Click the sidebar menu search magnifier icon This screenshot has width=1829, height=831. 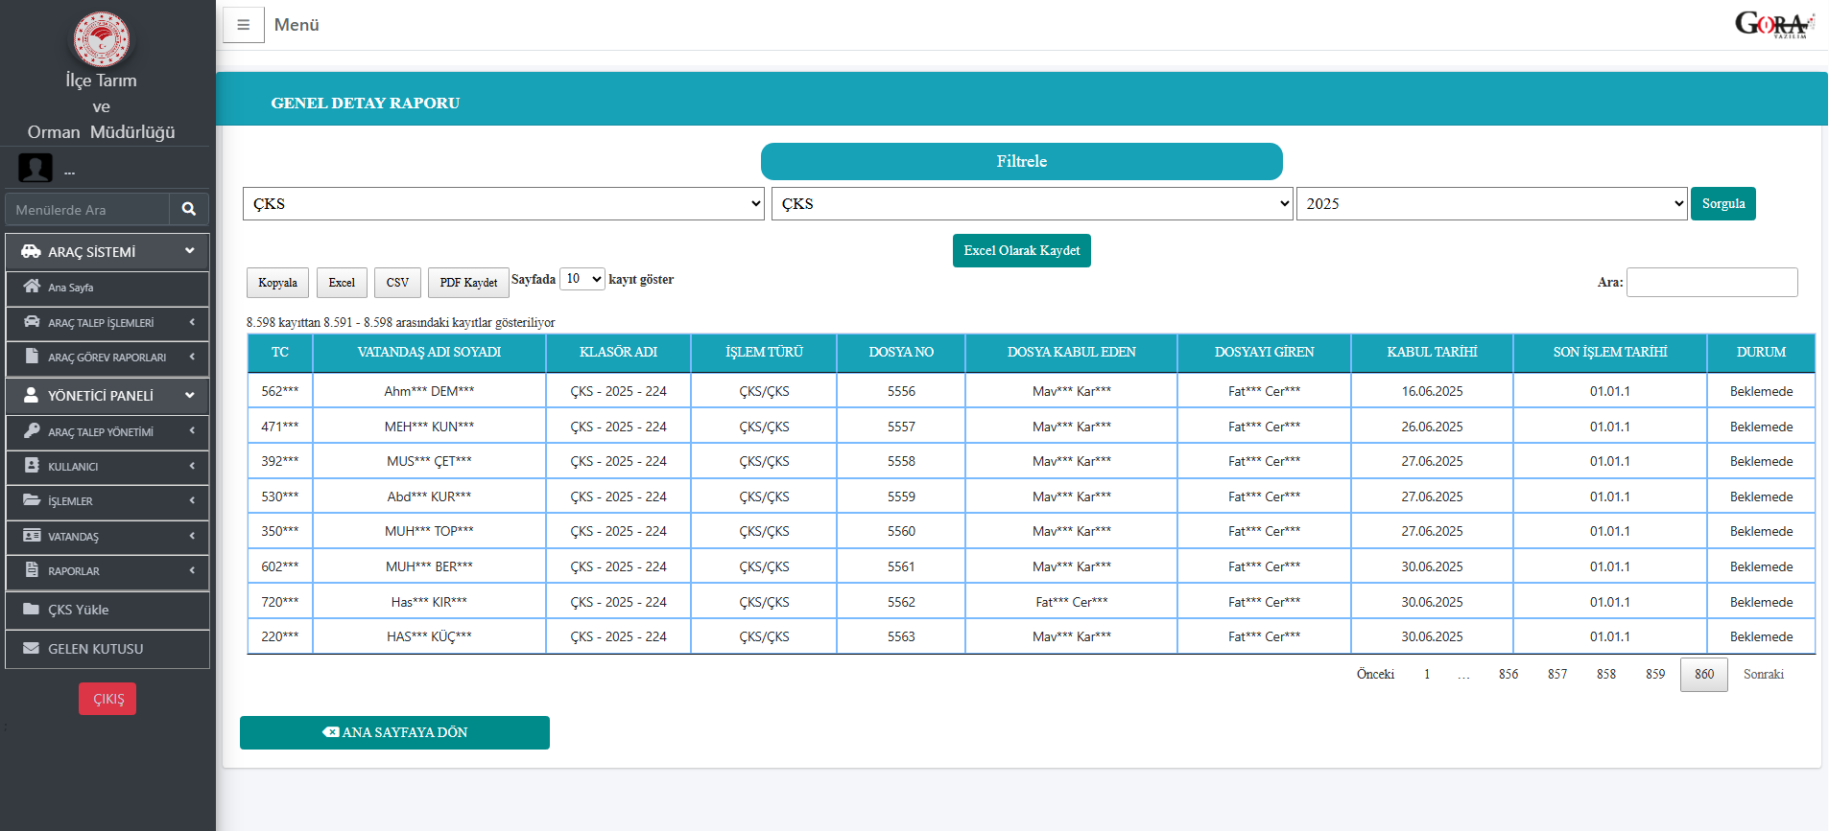pyautogui.click(x=189, y=209)
